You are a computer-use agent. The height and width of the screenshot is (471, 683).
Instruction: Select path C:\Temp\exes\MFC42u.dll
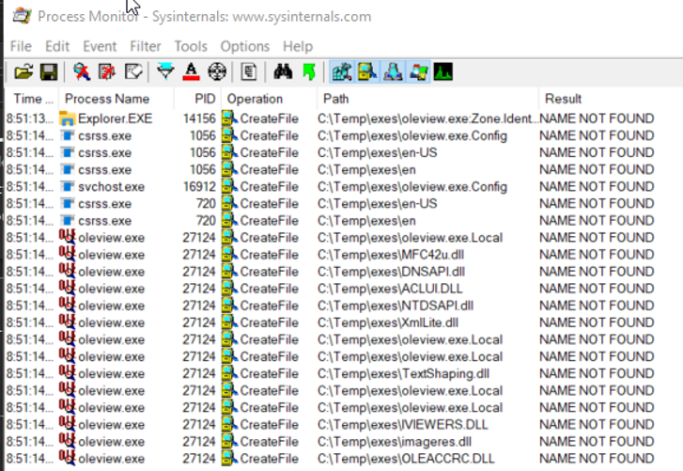tap(391, 255)
